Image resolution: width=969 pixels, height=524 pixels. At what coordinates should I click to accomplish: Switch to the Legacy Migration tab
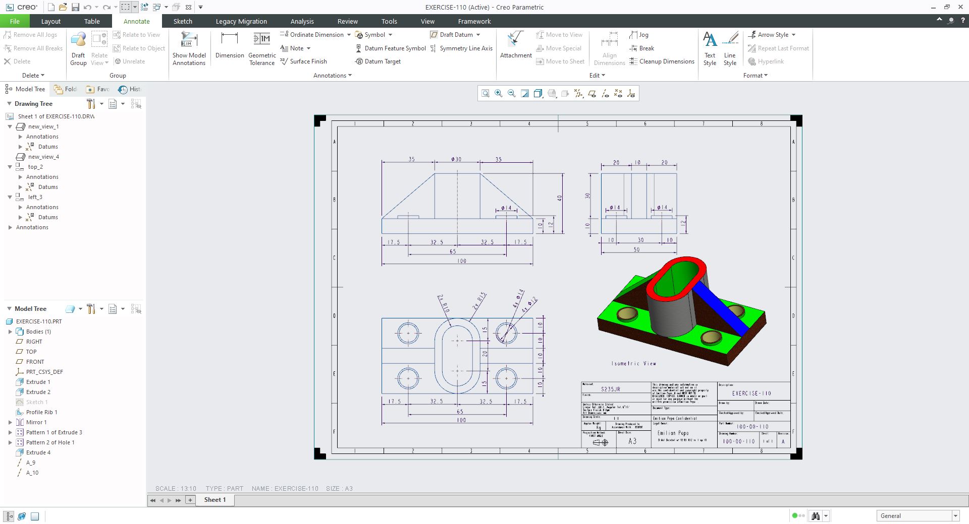click(241, 21)
